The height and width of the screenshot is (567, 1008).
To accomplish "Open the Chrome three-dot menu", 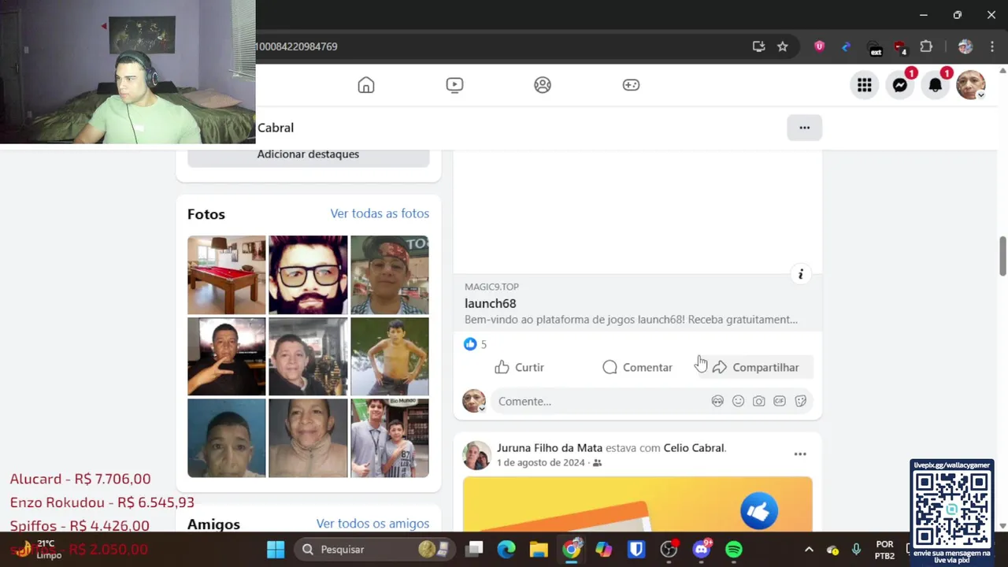I will [991, 46].
